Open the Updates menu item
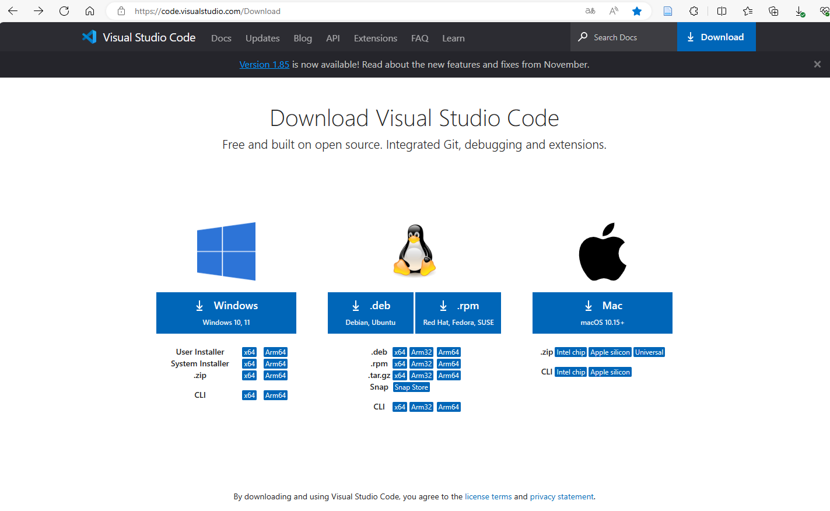 [262, 38]
